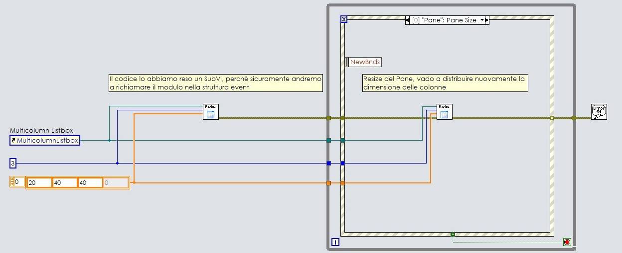Click the Multicolumn Listbox label text
This screenshot has height=253, width=622.
(41, 130)
